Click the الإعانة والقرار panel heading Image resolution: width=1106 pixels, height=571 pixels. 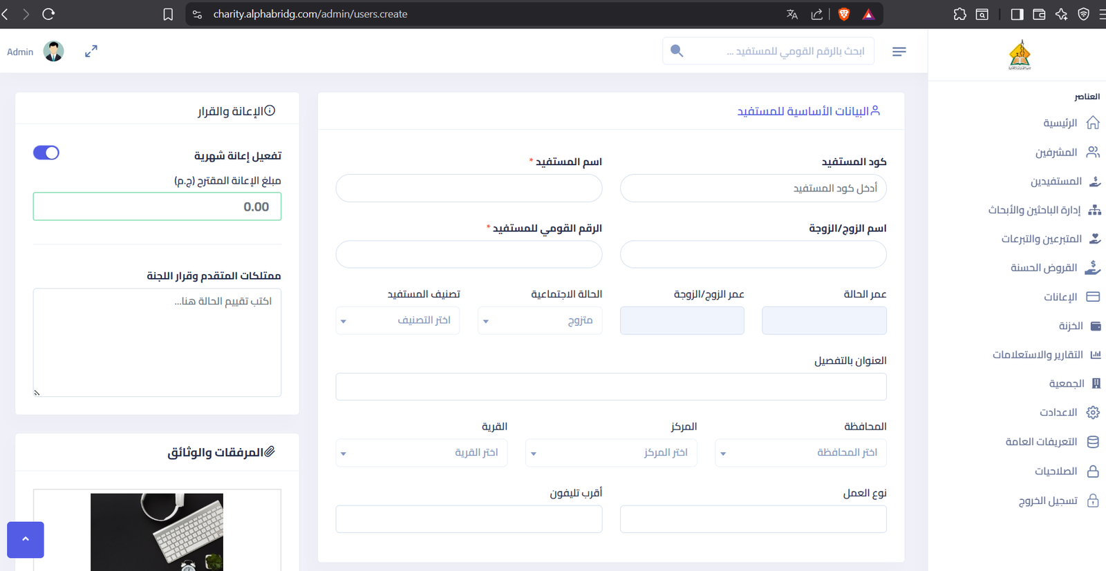(236, 111)
